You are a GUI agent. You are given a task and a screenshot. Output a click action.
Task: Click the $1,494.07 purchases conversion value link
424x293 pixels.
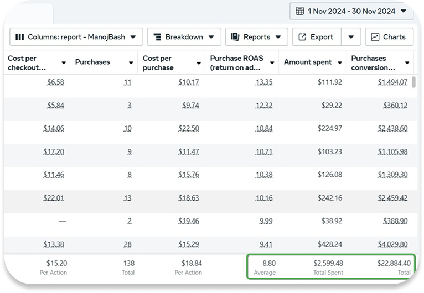click(x=392, y=82)
